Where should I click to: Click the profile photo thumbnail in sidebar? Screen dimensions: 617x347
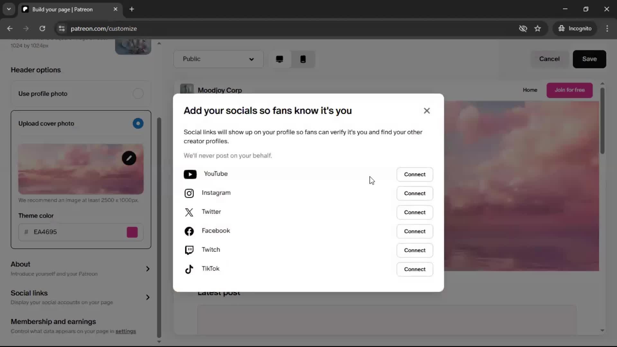coord(133,47)
